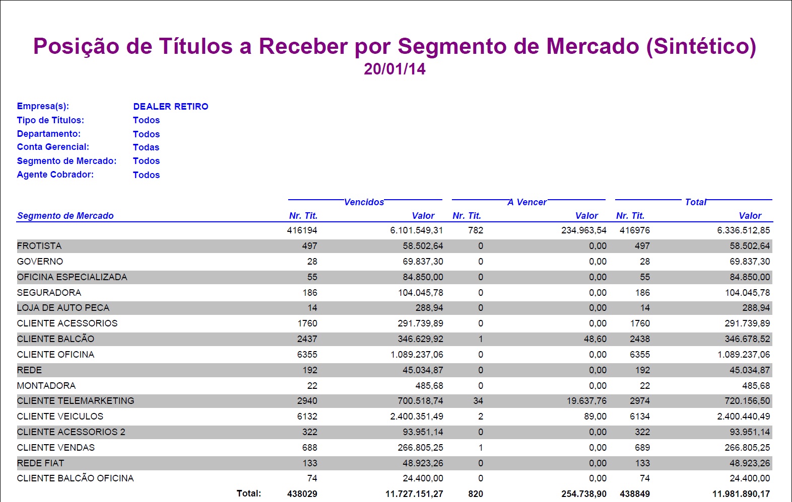Click the 'Vencidos' column group header
792x502 pixels.
tap(364, 202)
